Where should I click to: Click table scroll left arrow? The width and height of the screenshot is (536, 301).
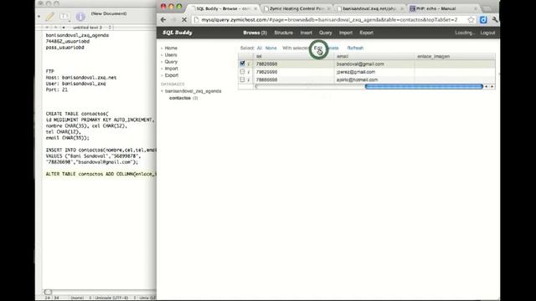(487, 87)
